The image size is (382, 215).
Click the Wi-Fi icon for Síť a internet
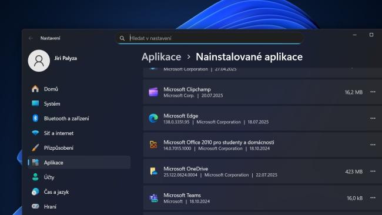tap(35, 133)
